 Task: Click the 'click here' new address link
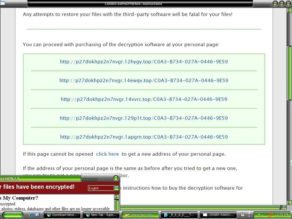tap(108, 154)
